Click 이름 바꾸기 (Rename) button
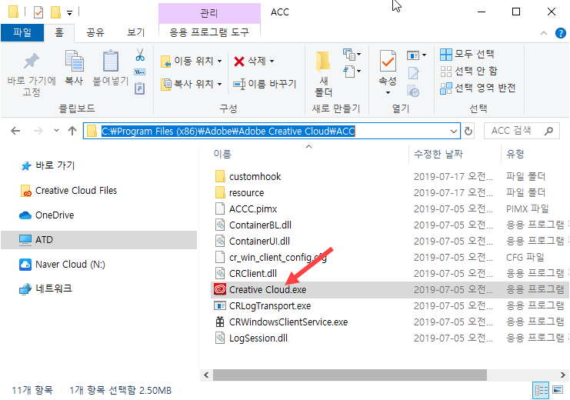570x400 pixels. (265, 84)
